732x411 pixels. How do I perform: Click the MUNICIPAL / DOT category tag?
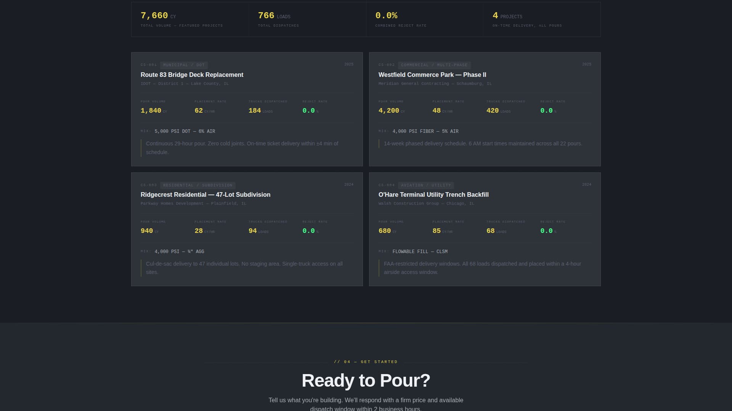(183, 65)
